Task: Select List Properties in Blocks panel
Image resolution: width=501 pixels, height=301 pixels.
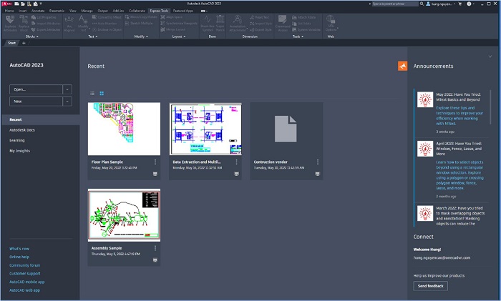Action: pyautogui.click(x=44, y=17)
